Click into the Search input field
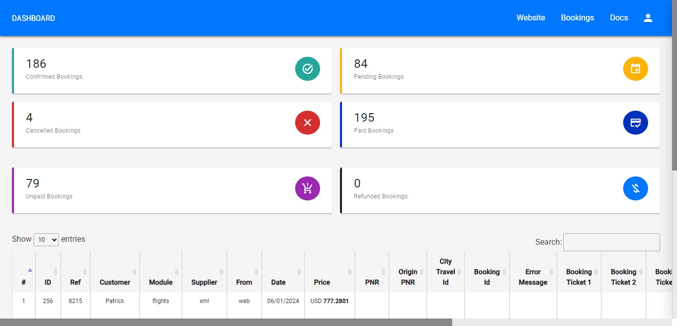Viewport: 677px width, 326px height. pyautogui.click(x=611, y=242)
